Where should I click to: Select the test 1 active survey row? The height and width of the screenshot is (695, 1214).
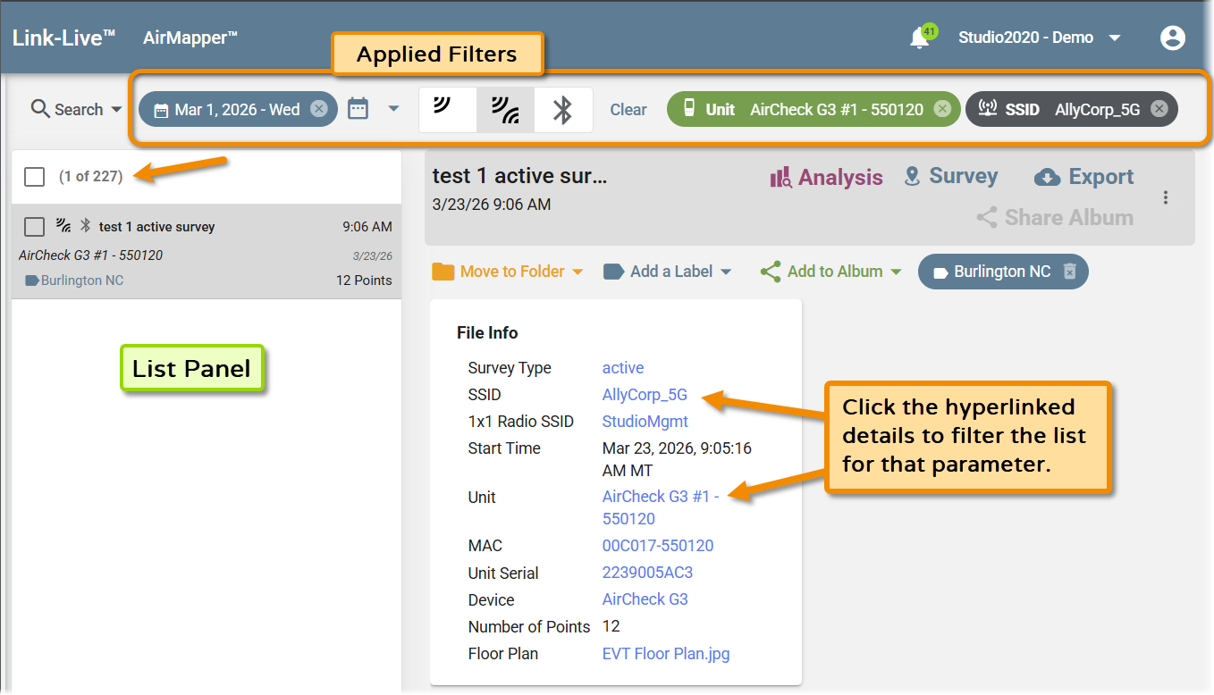tap(207, 252)
